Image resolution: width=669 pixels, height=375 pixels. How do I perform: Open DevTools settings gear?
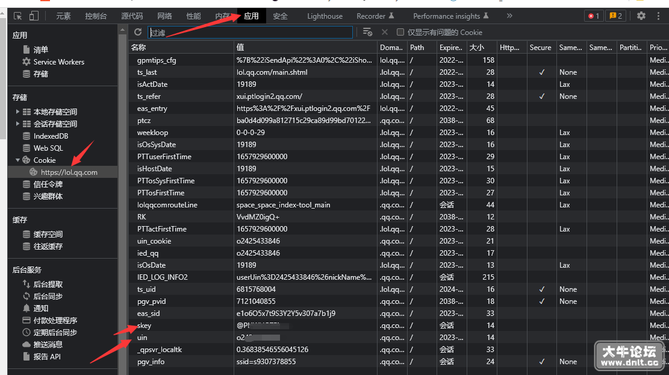tap(641, 16)
